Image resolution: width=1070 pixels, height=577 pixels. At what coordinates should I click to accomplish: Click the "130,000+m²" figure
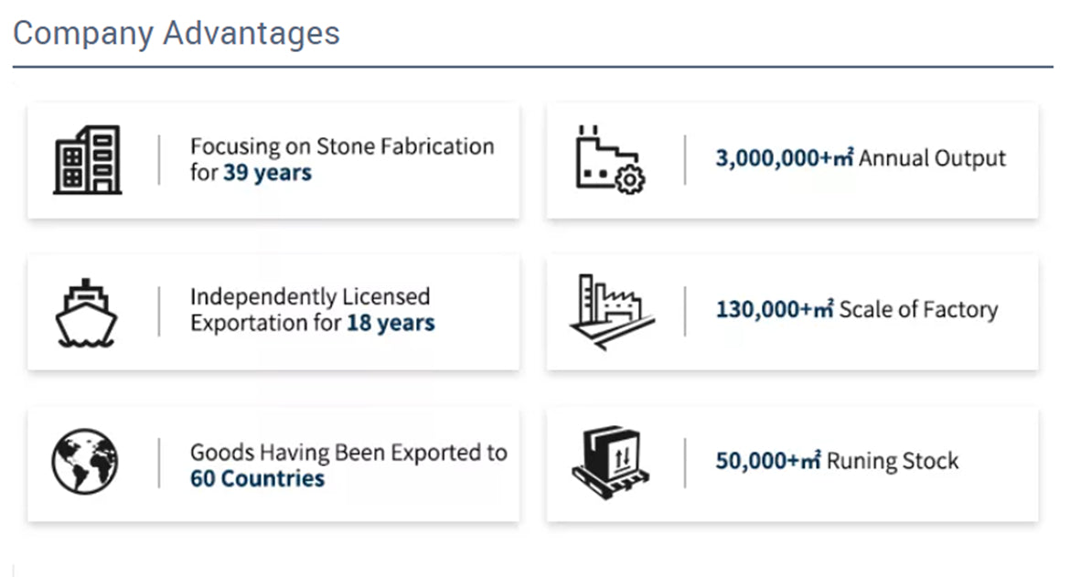click(x=775, y=309)
